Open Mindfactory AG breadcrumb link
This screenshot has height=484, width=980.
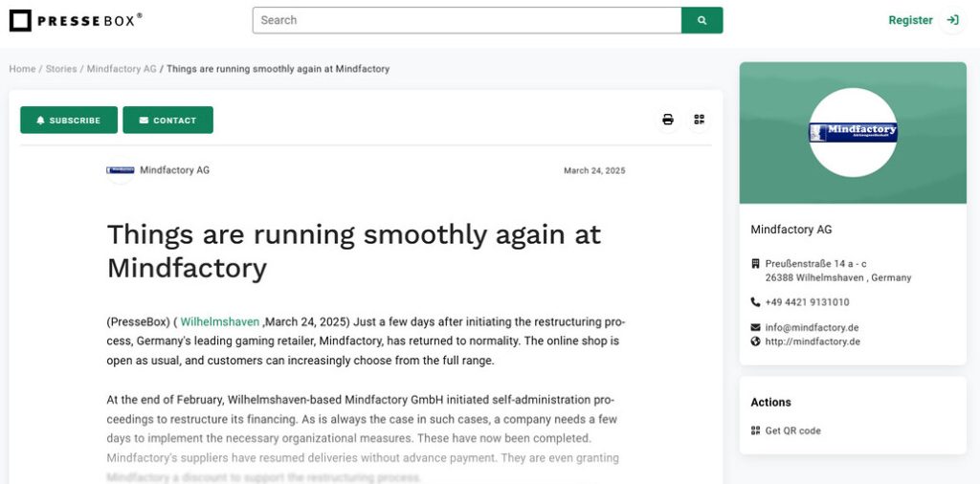click(x=122, y=69)
